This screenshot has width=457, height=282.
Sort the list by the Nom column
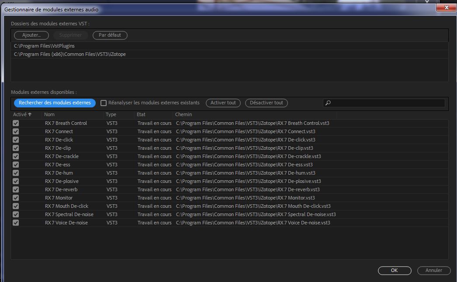[x=49, y=114]
